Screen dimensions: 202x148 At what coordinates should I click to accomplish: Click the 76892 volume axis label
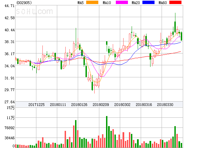(x=9, y=128)
